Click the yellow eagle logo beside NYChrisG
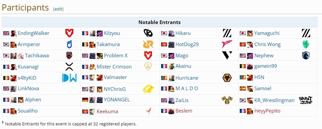 click(x=148, y=89)
